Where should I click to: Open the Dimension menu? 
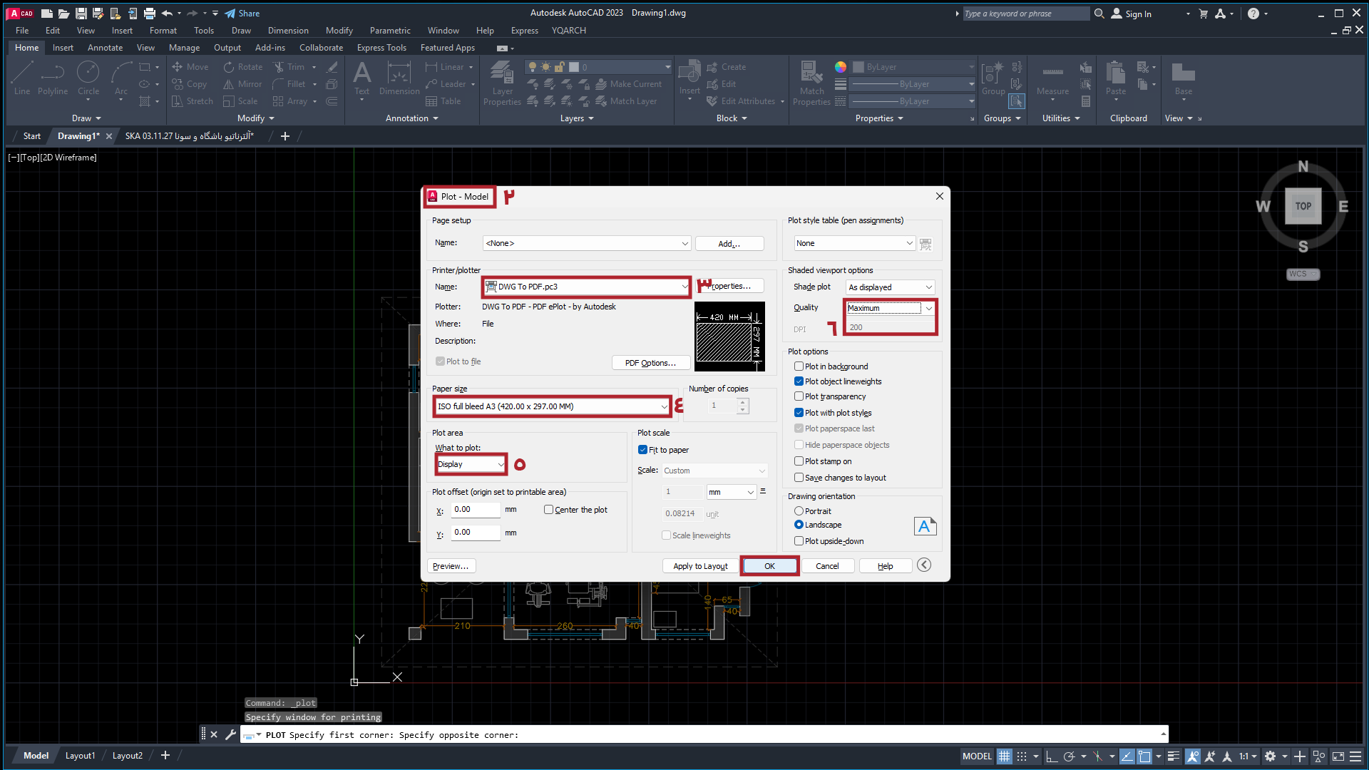coord(288,31)
